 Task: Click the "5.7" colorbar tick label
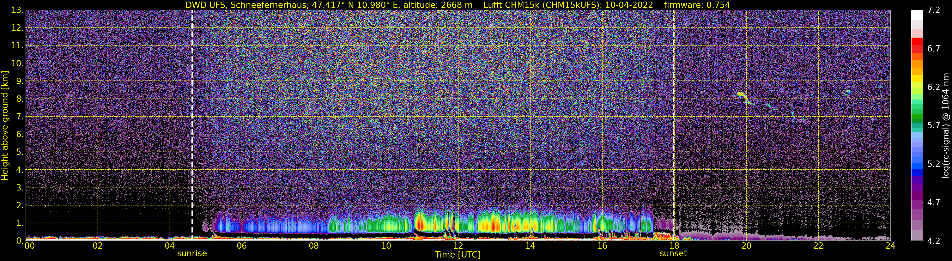[934, 125]
